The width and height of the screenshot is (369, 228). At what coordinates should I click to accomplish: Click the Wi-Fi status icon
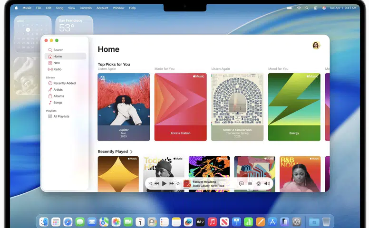point(299,8)
